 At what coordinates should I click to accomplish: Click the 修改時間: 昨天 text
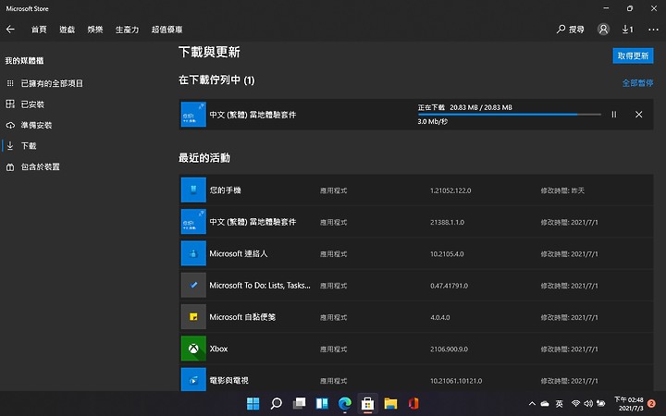[x=562, y=190]
